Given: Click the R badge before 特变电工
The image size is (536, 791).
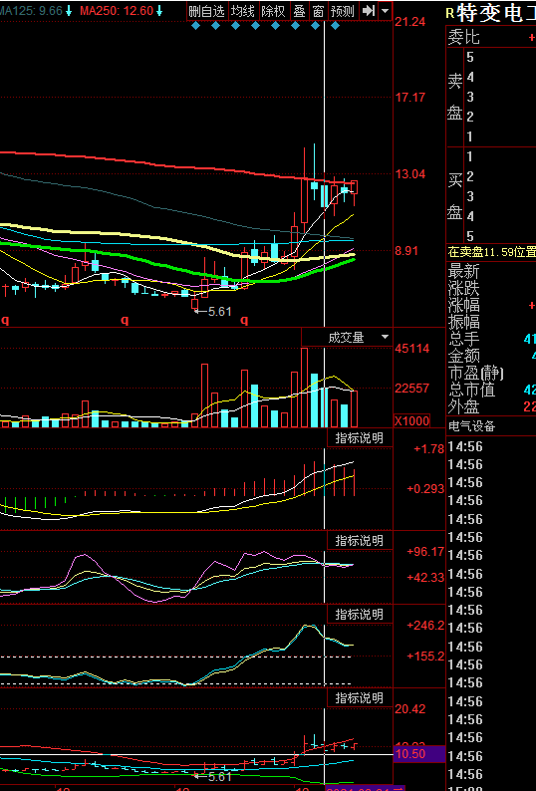Looking at the screenshot, I should pyautogui.click(x=449, y=14).
